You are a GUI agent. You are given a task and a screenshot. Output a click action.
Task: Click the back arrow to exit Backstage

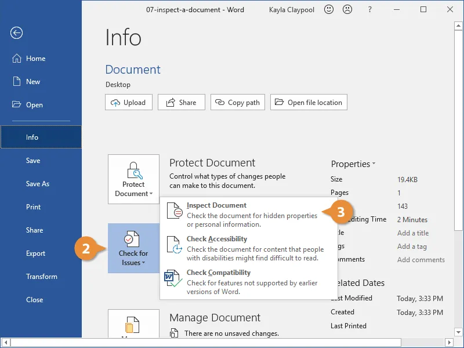coord(16,33)
